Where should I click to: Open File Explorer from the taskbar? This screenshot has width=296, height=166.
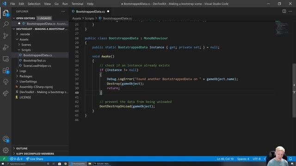pos(90,164)
